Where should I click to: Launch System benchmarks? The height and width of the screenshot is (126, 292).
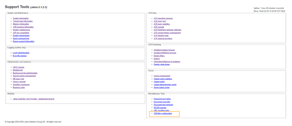coord(21,36)
